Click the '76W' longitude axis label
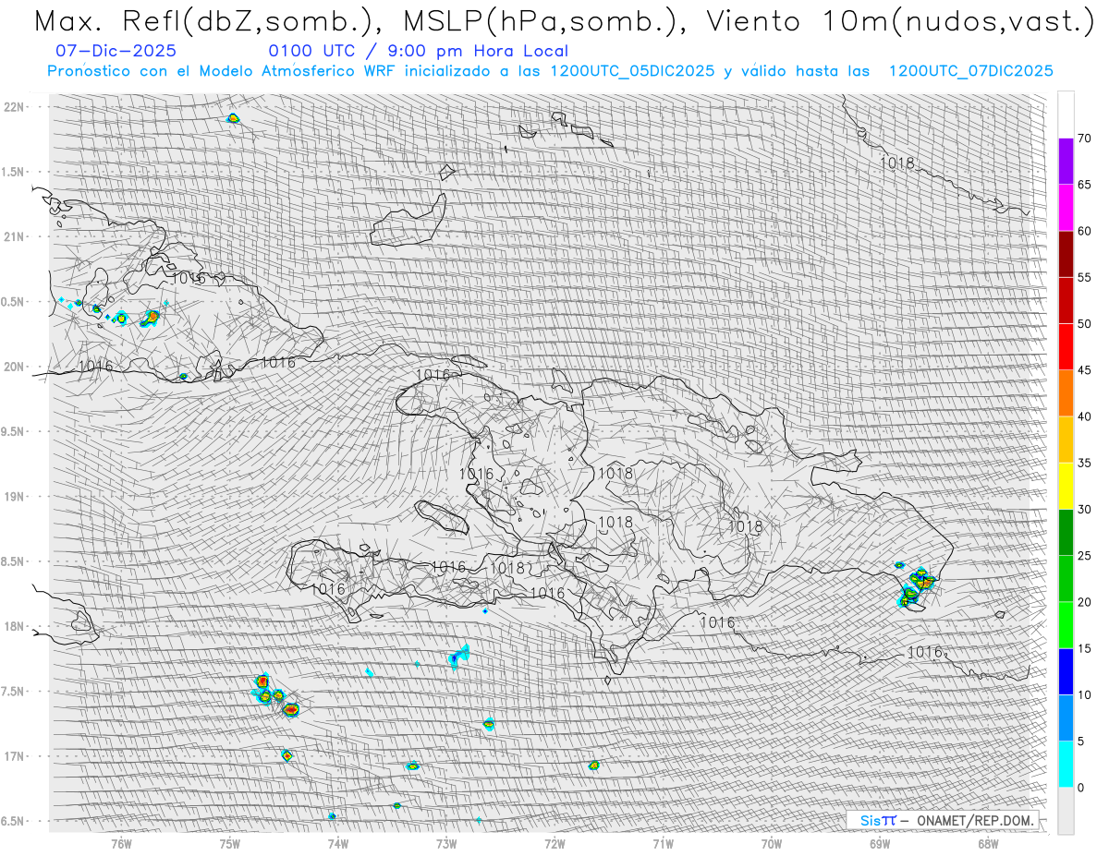Screen dimensions: 1109x856 (122, 843)
